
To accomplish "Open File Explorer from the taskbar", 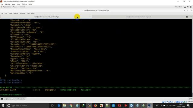I will click(65, 105).
